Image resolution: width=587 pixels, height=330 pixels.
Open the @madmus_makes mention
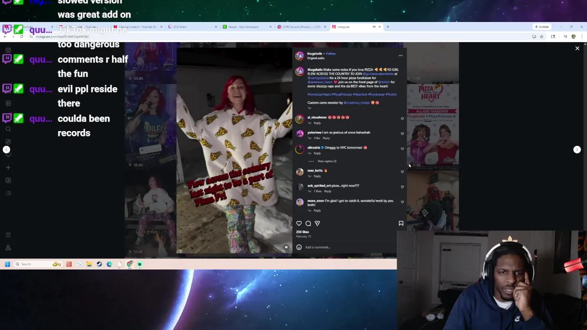point(357,103)
